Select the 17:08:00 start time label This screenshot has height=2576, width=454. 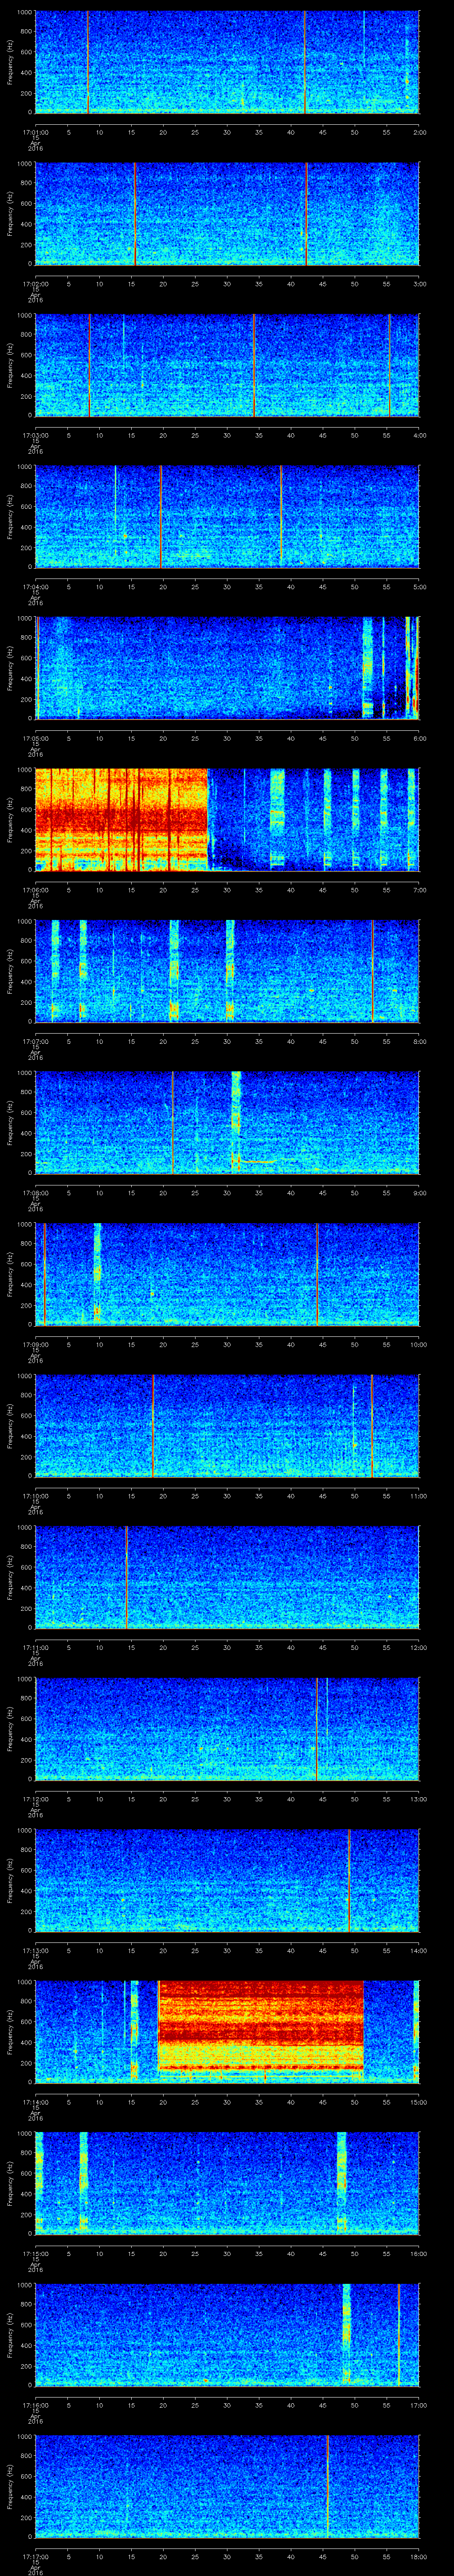(x=35, y=1193)
